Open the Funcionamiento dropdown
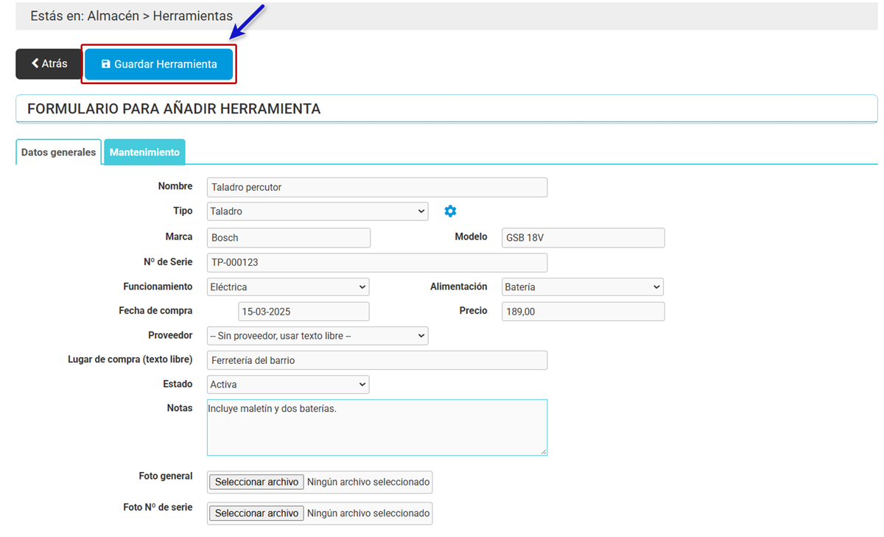This screenshot has height=537, width=884. (x=288, y=287)
